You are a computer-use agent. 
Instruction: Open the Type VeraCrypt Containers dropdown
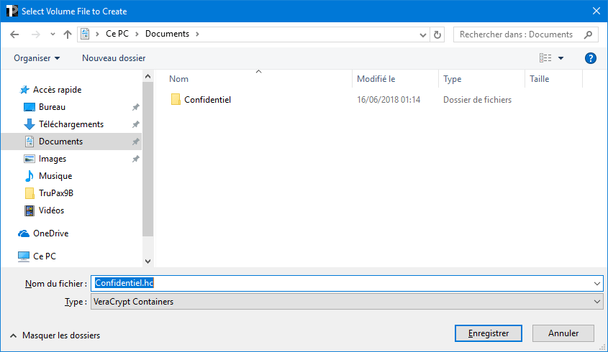click(347, 301)
